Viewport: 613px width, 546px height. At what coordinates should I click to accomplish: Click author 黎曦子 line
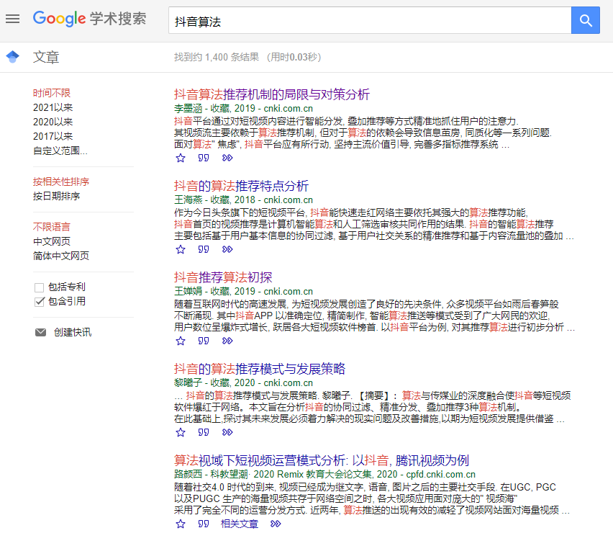point(243,383)
